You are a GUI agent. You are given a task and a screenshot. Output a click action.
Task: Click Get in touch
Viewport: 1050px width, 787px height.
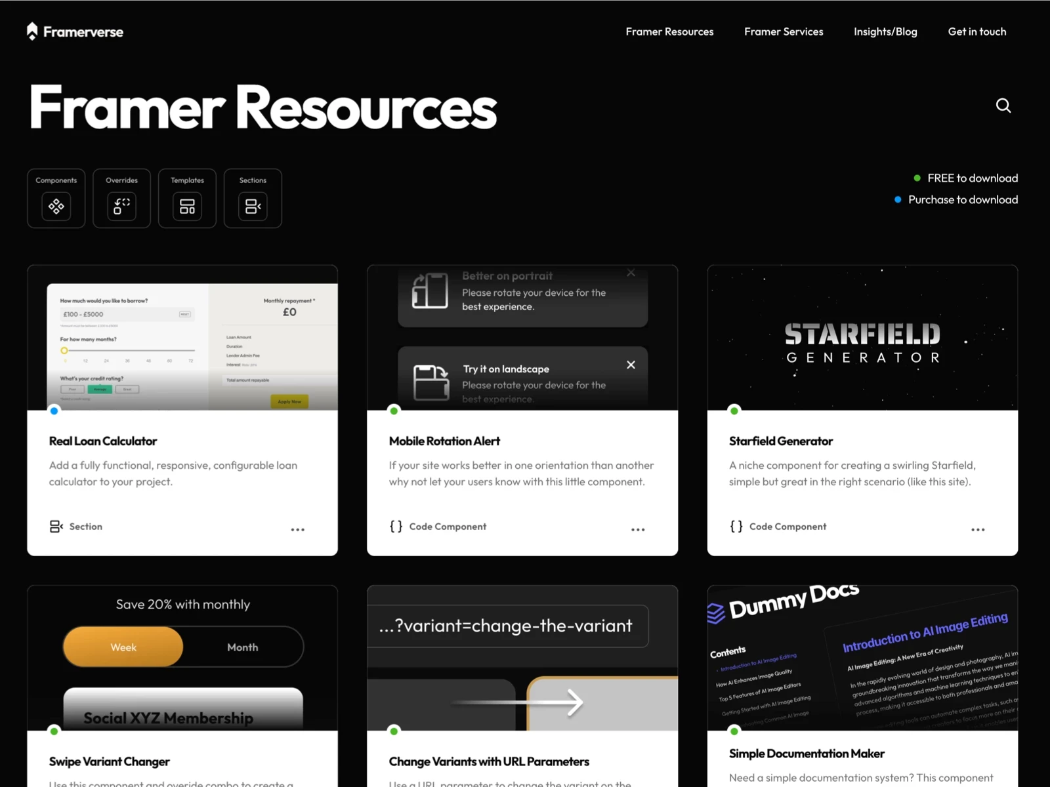pyautogui.click(x=976, y=31)
